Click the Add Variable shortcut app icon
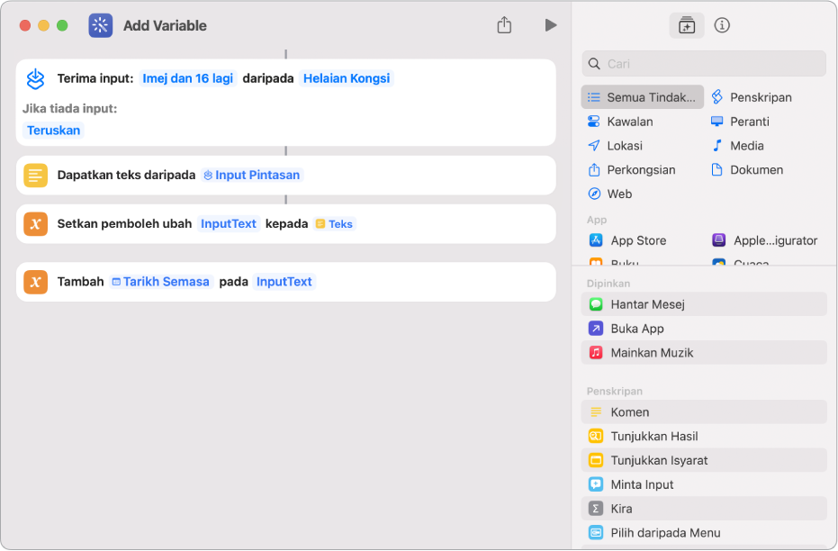This screenshot has width=838, height=551. tap(101, 25)
